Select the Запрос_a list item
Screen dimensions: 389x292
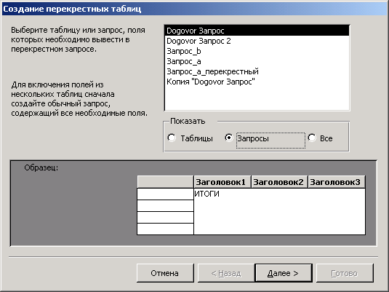click(x=257, y=61)
